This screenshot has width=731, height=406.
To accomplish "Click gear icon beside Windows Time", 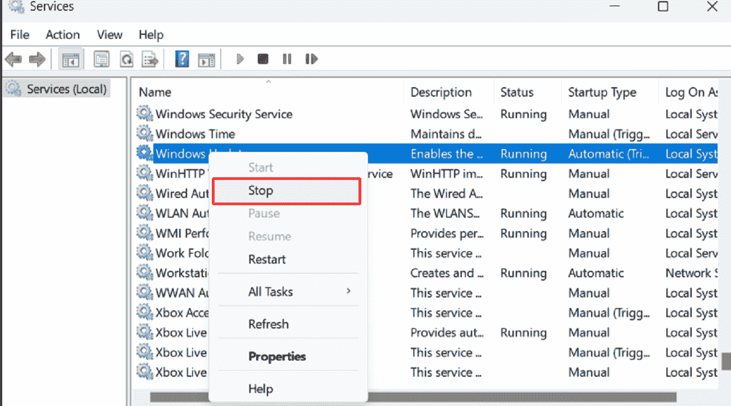I will [145, 134].
